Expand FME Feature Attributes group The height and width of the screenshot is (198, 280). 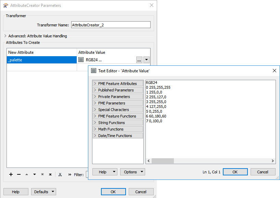click(118, 84)
